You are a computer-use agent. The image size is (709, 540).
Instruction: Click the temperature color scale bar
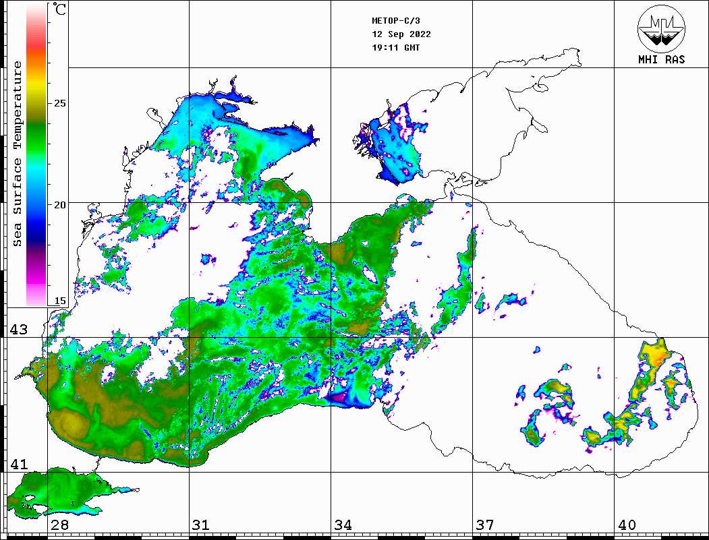(36, 156)
